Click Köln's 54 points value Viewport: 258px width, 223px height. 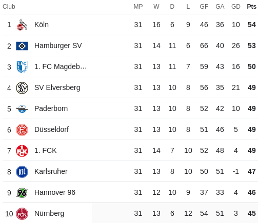[x=252, y=25]
